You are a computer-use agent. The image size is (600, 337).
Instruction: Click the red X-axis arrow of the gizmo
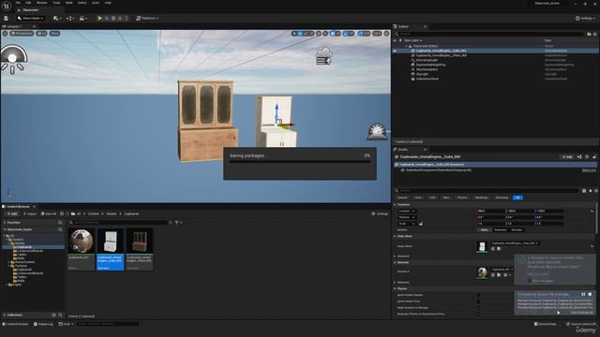pos(289,125)
